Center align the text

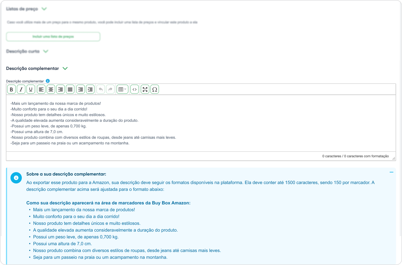(51, 89)
